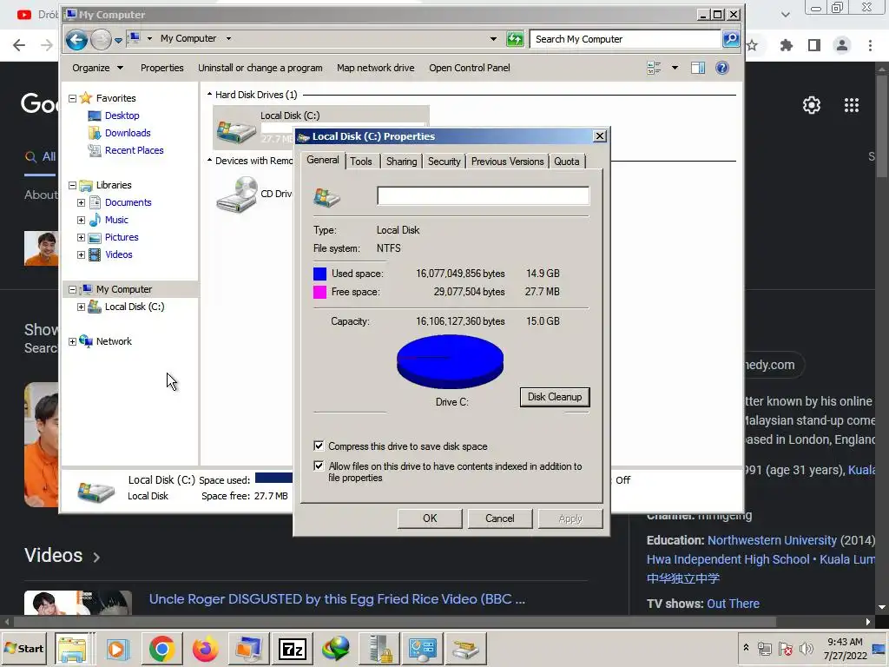Image resolution: width=889 pixels, height=667 pixels.
Task: Switch to the Sharing tab
Action: (x=401, y=162)
